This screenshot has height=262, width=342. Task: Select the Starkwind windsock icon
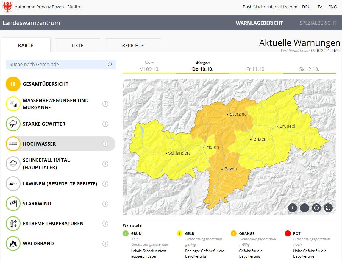13,204
